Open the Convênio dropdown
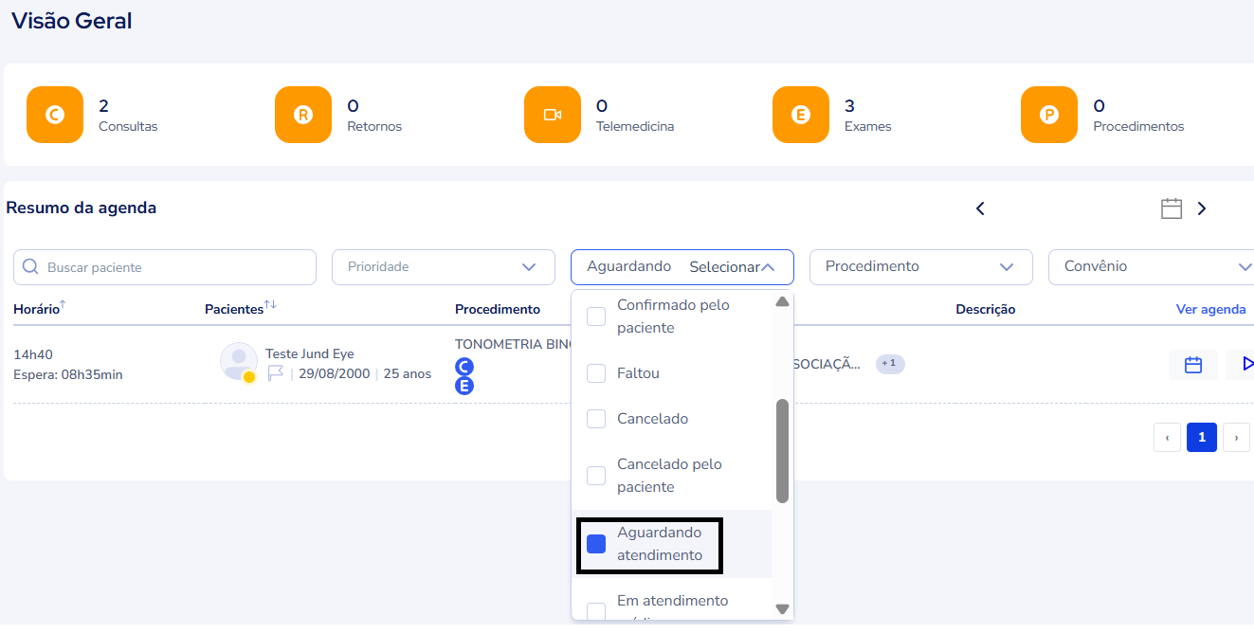This screenshot has height=633, width=1254. point(1151,267)
